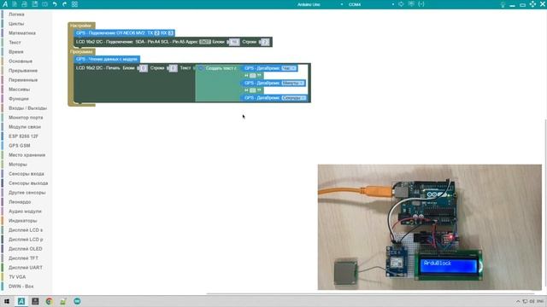Select the Аудио модули category
Screen dimensions: 547x307
click(25, 211)
